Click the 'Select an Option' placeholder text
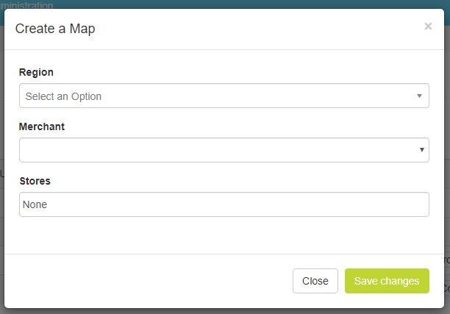Viewport: 450px width, 314px height. pos(63,96)
